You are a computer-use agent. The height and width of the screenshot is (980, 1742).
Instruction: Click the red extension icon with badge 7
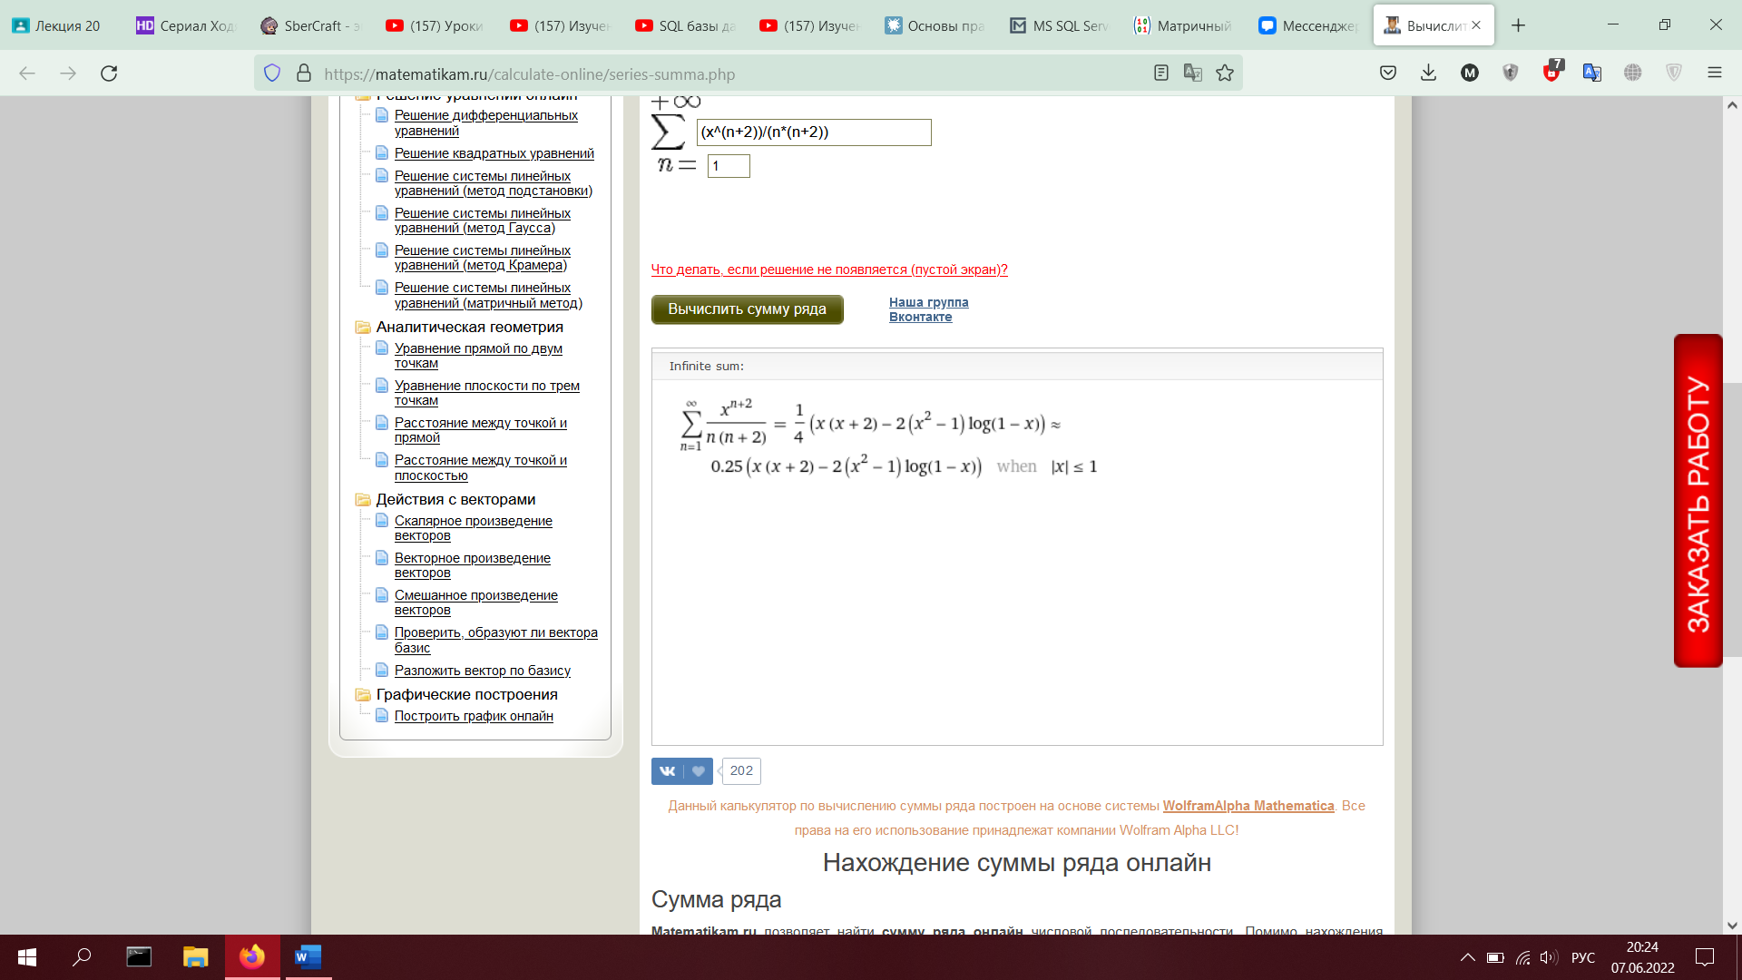1552,72
